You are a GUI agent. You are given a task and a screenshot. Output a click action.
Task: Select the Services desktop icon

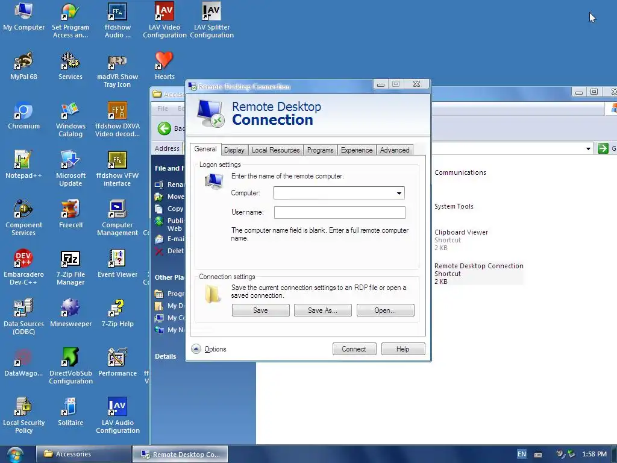click(70, 66)
